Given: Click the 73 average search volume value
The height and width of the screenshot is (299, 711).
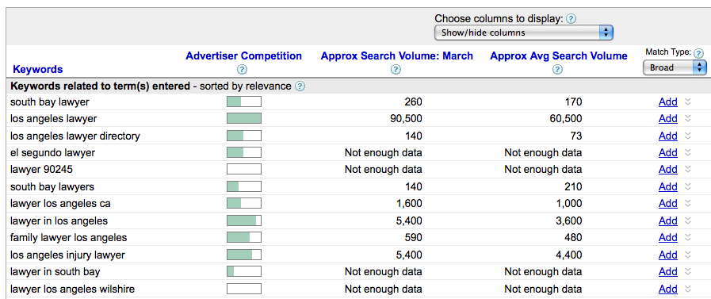Looking at the screenshot, I should (x=575, y=136).
